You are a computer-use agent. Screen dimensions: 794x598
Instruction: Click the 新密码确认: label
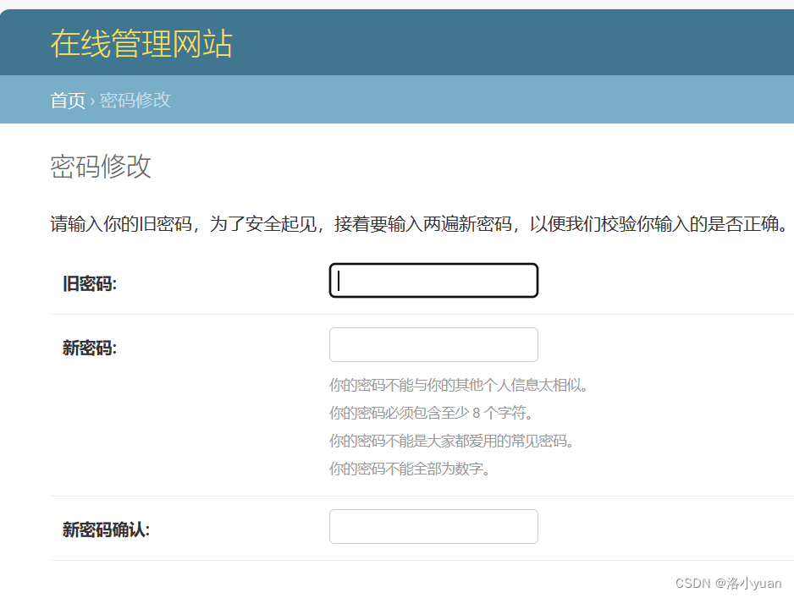tap(107, 529)
